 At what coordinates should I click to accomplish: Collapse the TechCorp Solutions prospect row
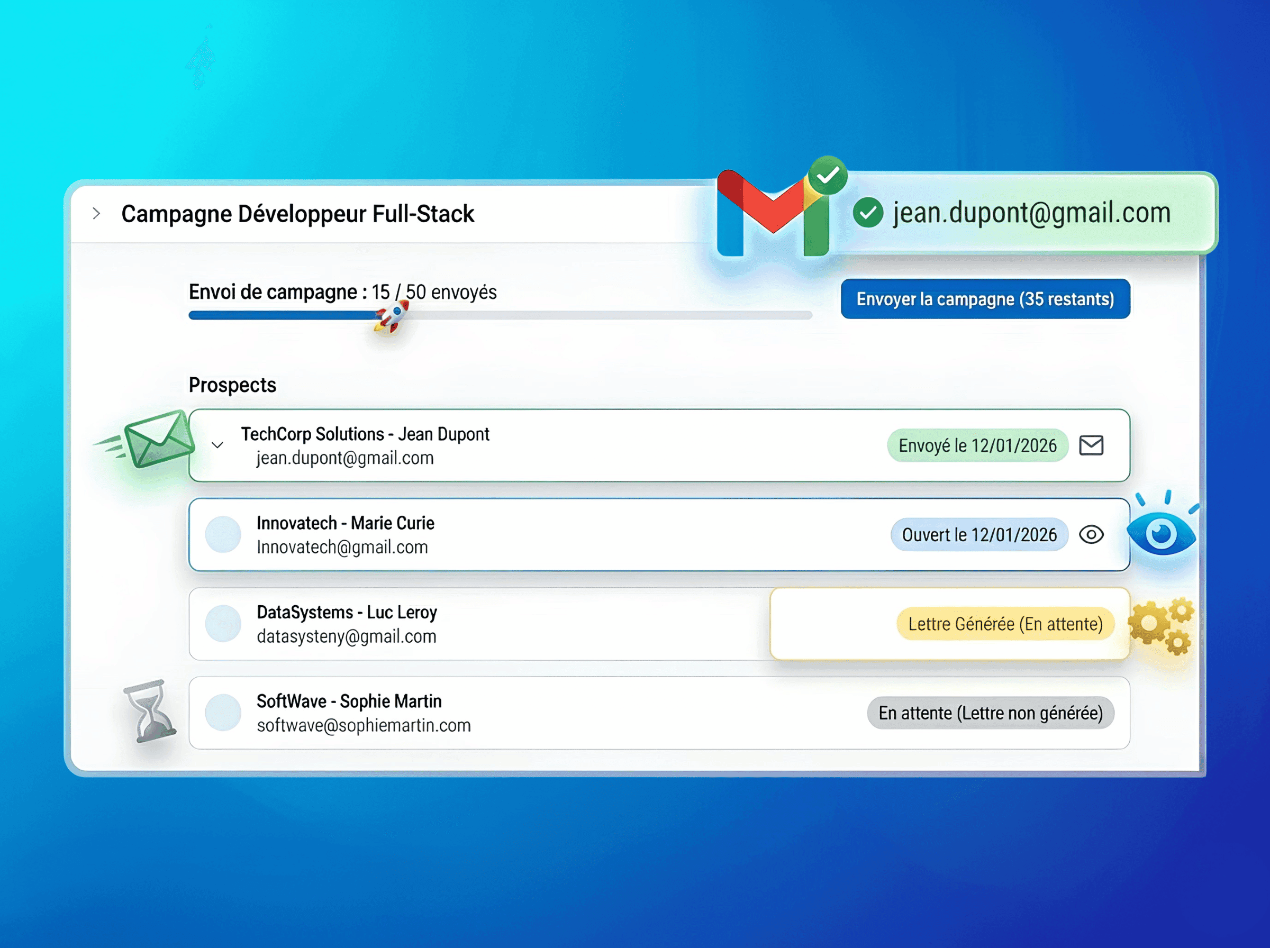tap(217, 445)
